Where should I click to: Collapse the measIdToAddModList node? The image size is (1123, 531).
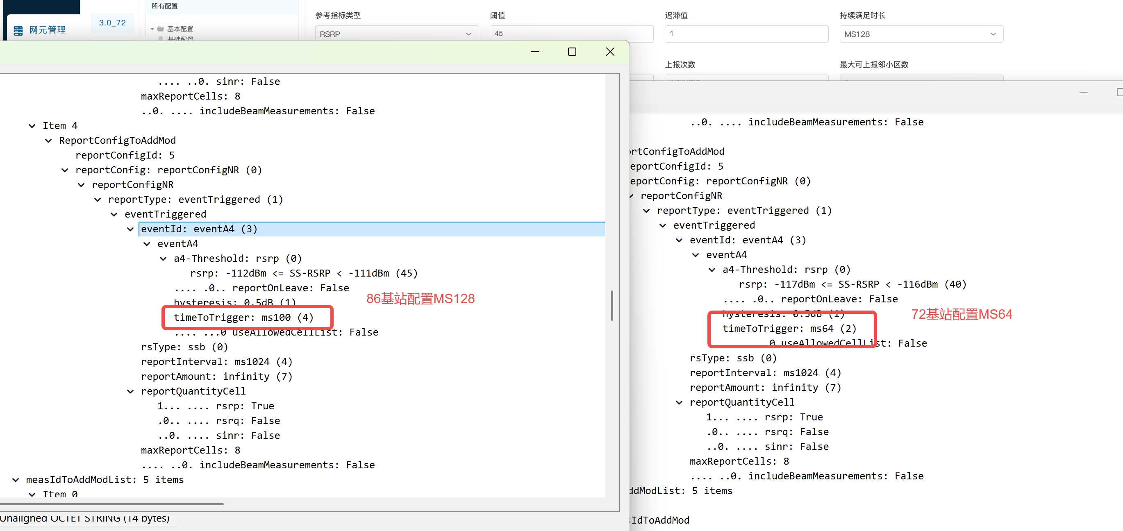click(16, 480)
